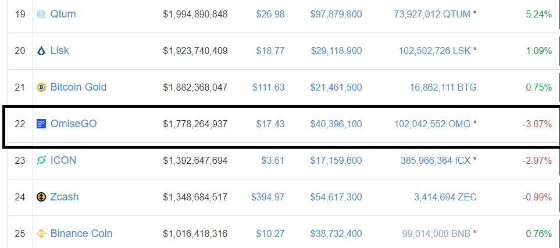Open the Bitcoin Gold name link
Screen dimensions: 560x248
click(79, 87)
